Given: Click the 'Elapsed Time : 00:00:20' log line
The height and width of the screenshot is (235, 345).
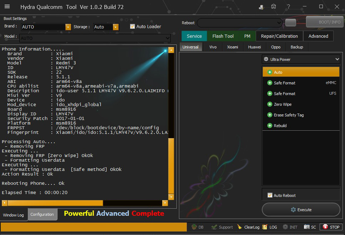Looking at the screenshot, I should (35, 192).
